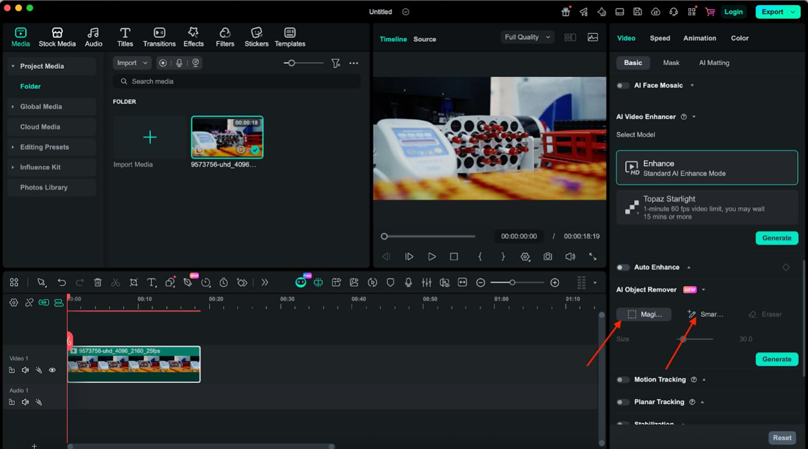Adjust the AI Object Remover Size slider
This screenshot has width=808, height=449.
(x=683, y=339)
